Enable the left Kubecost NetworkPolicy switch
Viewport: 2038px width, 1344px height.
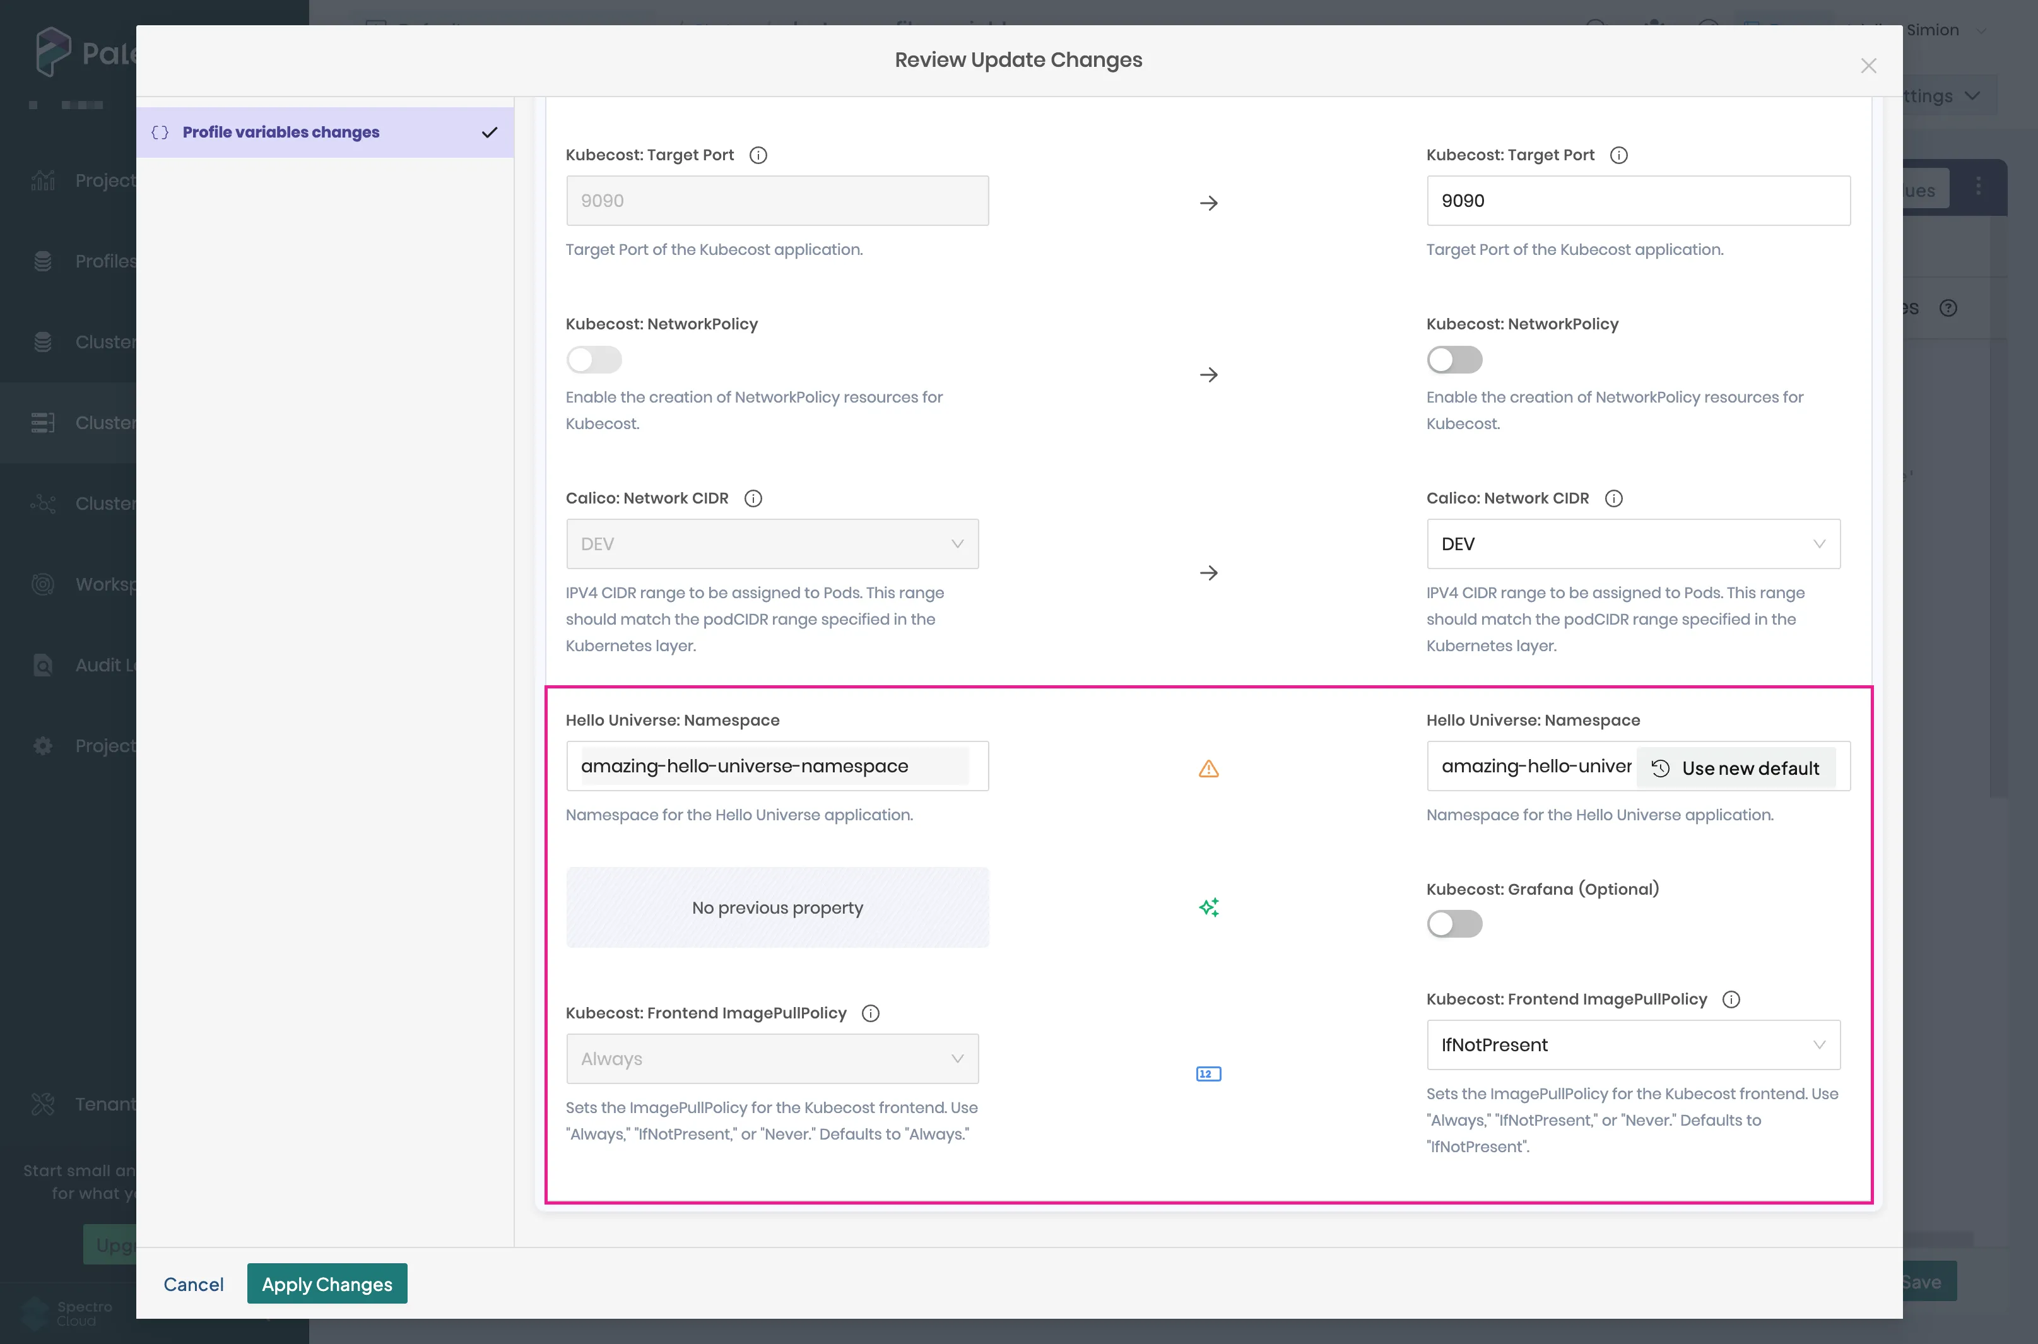tap(594, 360)
